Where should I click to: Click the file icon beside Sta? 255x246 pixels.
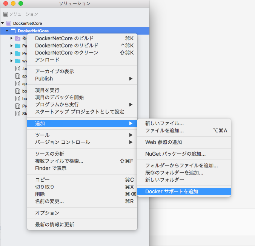(18, 114)
